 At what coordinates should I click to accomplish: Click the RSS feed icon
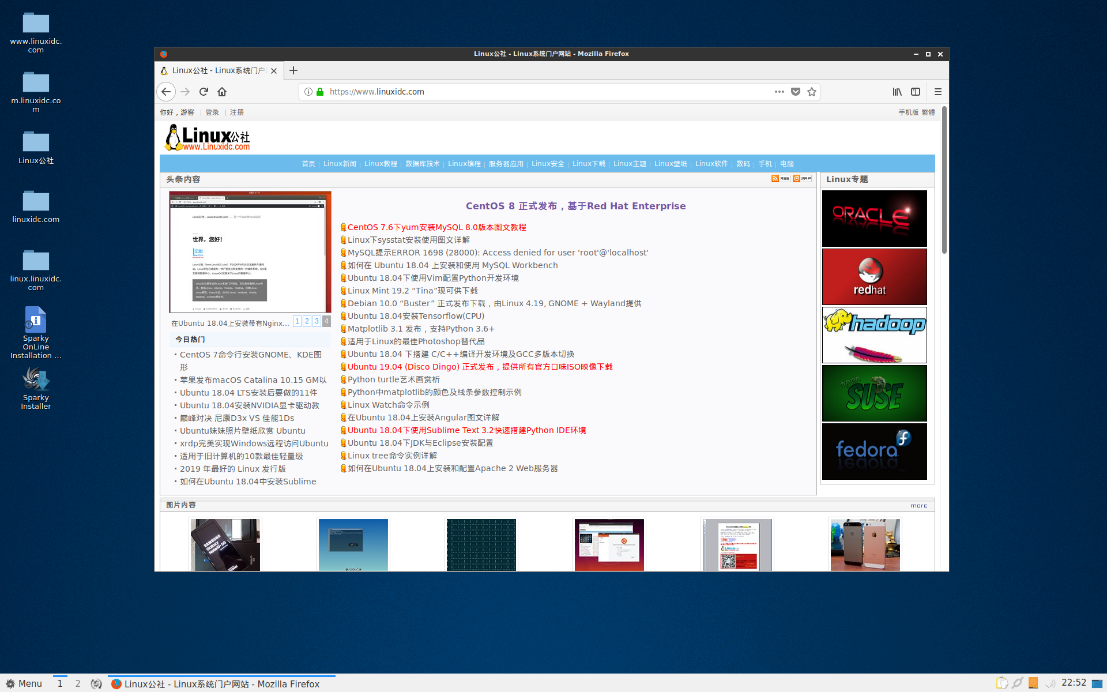[x=781, y=179]
